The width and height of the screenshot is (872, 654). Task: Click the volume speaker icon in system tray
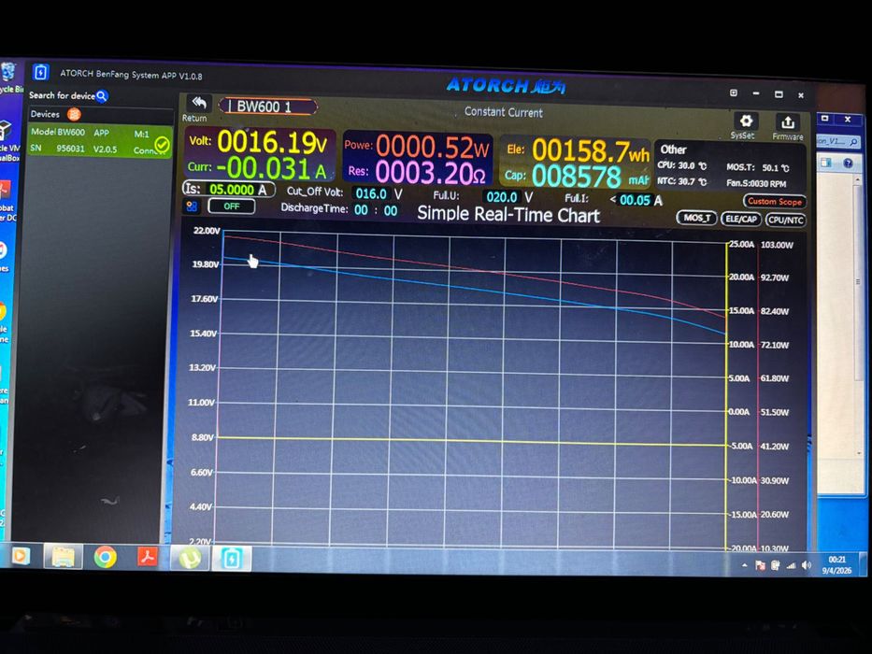coord(807,565)
